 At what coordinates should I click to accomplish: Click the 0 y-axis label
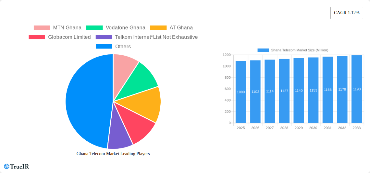coord(229,123)
